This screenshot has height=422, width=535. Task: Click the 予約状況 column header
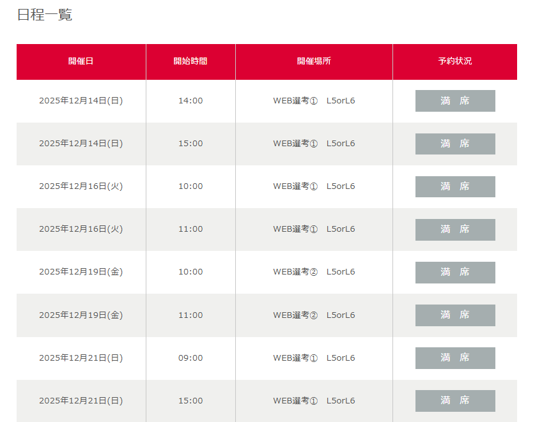454,61
